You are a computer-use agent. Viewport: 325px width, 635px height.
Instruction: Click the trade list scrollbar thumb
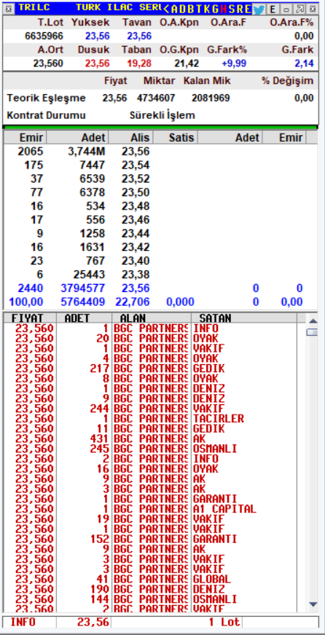coord(313,332)
